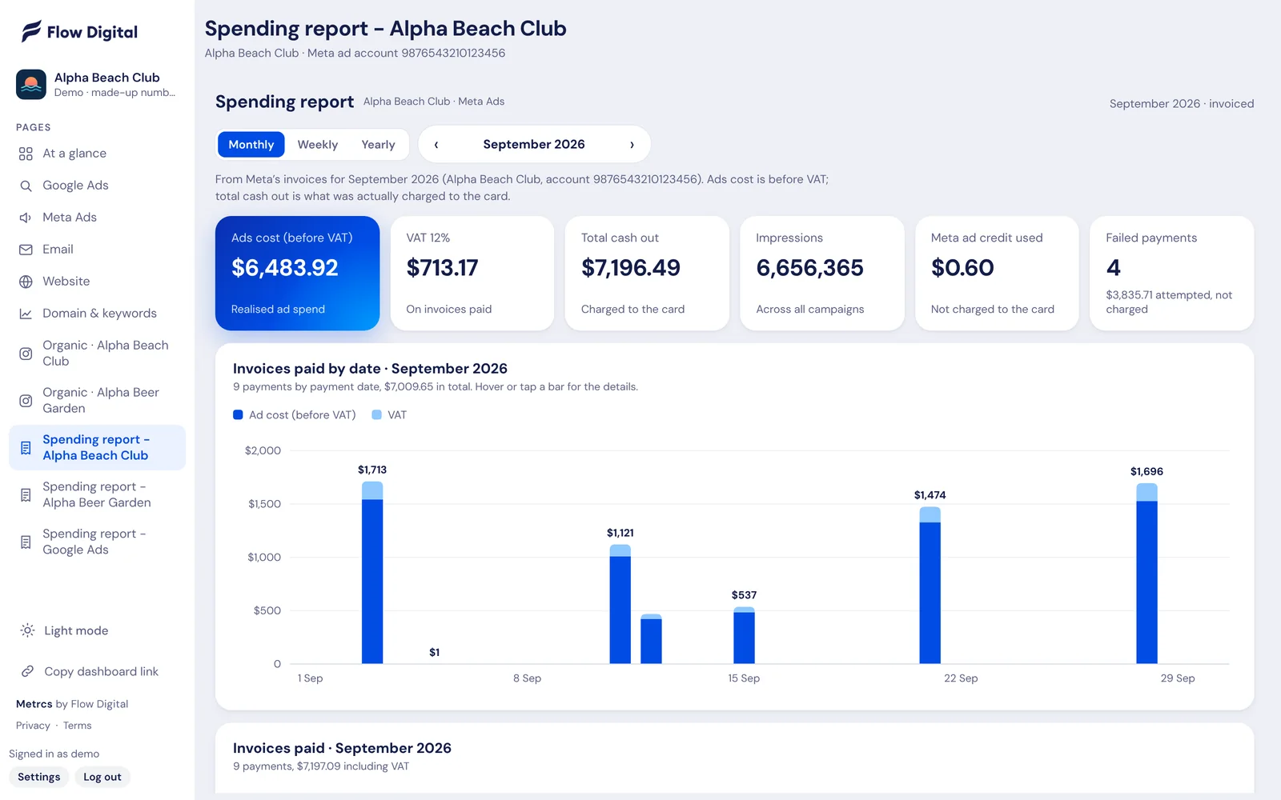1281x800 pixels.
Task: Click the Failed payments card
Action: [x=1172, y=273]
